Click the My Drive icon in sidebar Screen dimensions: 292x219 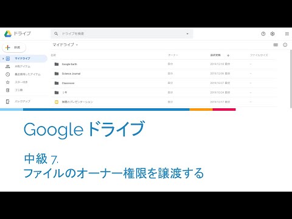8,58
